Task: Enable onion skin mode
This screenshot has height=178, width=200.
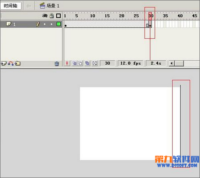Action: tap(75, 63)
